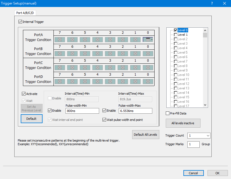Screen dimensions: 231x179
Task: Enable the Pre-Fill Data checkbox
Action: tap(167, 113)
